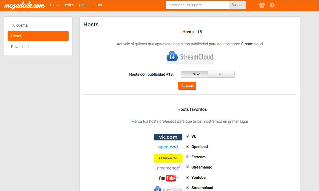Click the Streamango host logo
The image size is (319, 191).
(168, 168)
